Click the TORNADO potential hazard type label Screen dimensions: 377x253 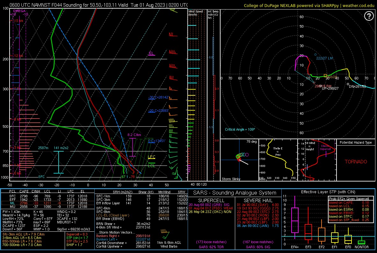[356, 162]
